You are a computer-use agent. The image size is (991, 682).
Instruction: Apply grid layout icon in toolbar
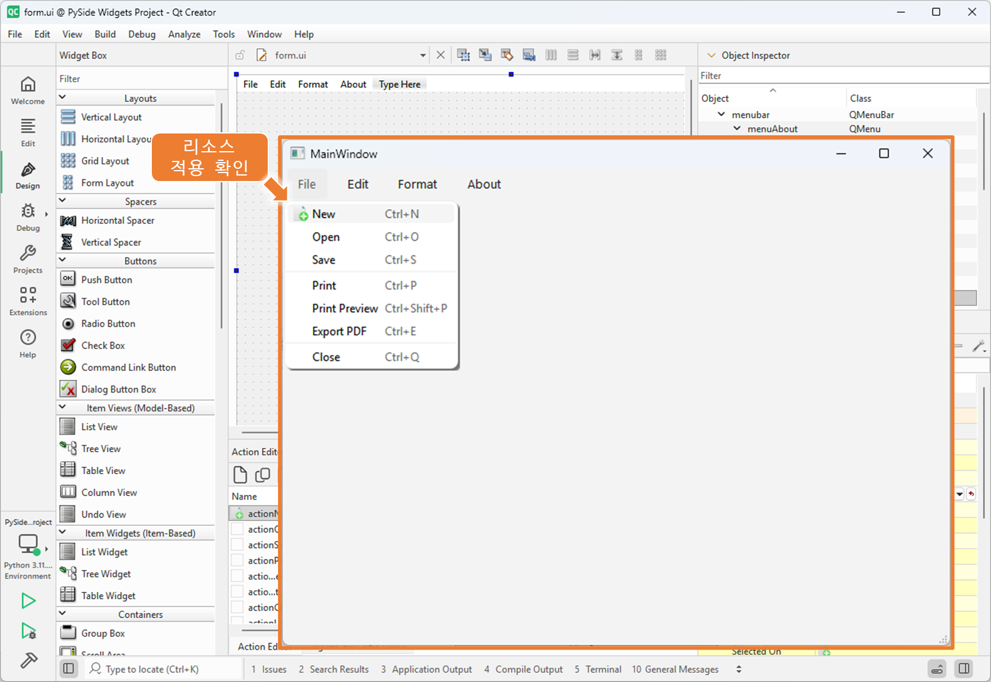pyautogui.click(x=661, y=55)
